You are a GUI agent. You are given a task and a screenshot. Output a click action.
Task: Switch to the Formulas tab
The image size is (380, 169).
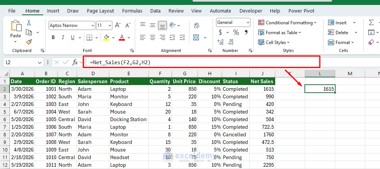[x=132, y=11]
